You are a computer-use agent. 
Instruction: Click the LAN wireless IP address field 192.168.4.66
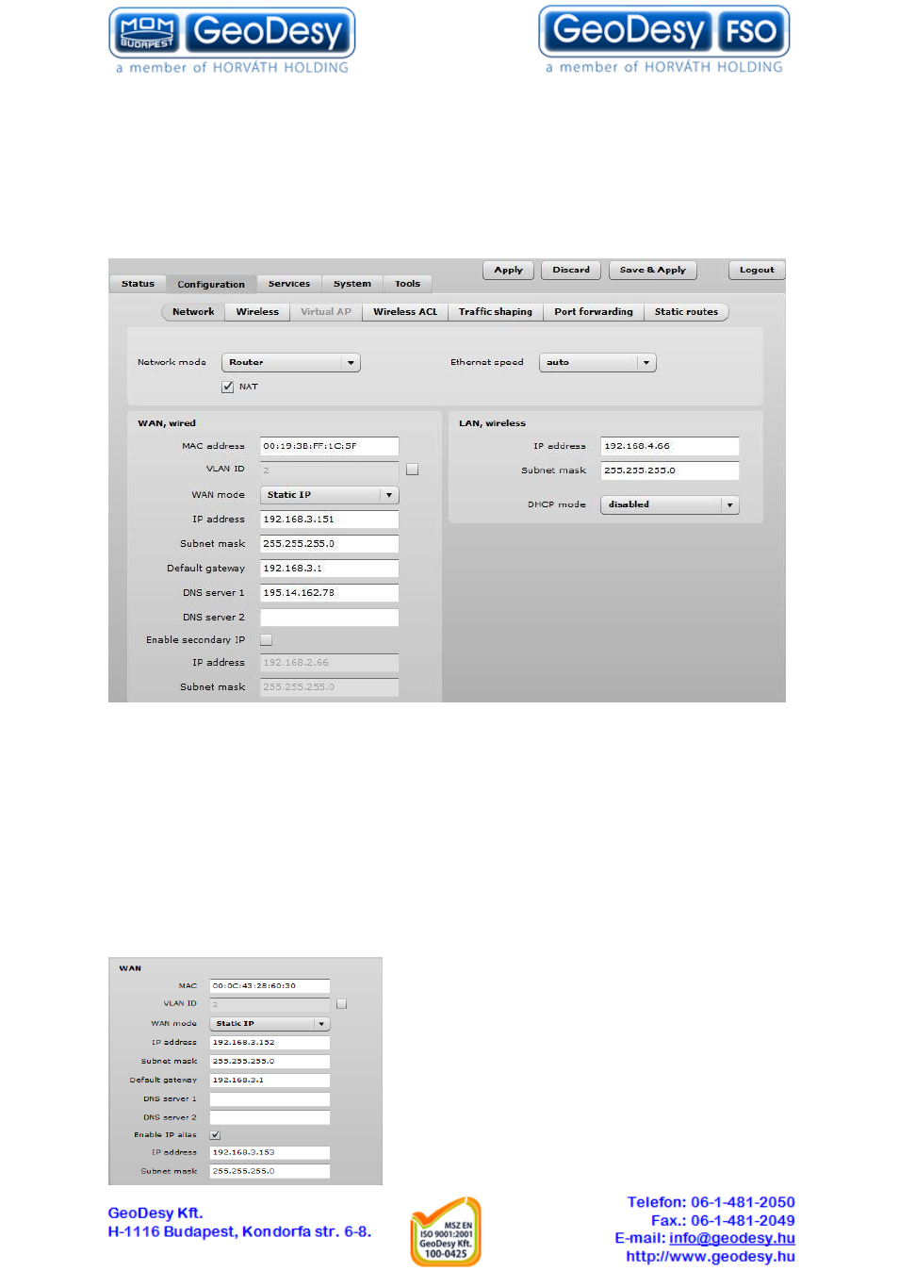pos(670,446)
